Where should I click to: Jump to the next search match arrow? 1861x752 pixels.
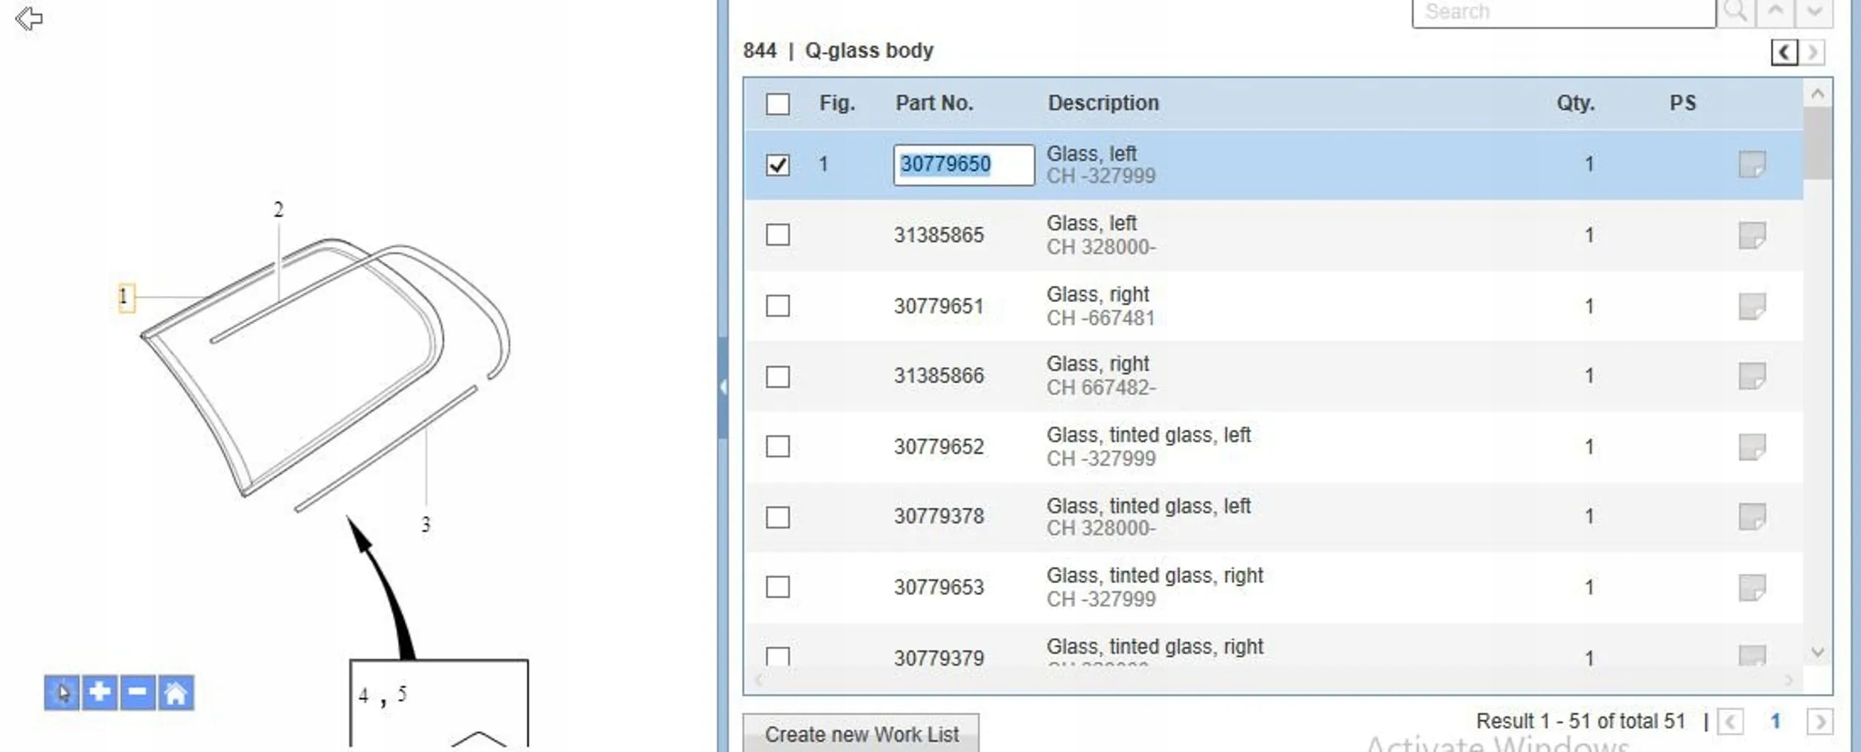[1814, 12]
